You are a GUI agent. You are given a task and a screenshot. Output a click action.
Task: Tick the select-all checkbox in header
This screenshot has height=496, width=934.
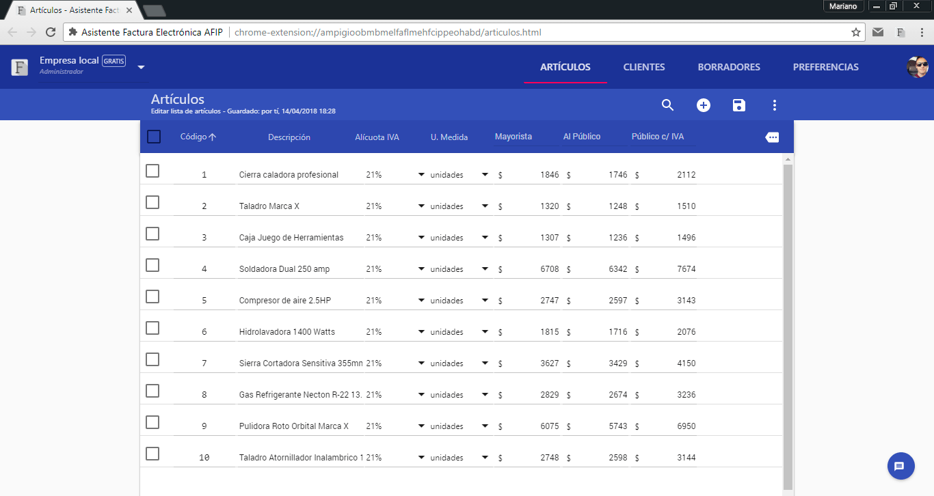pyautogui.click(x=154, y=137)
